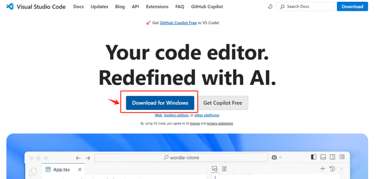Screen dimensions: 385x179
Task: Toggle the secondary sidebar layout icon
Action: point(333,157)
